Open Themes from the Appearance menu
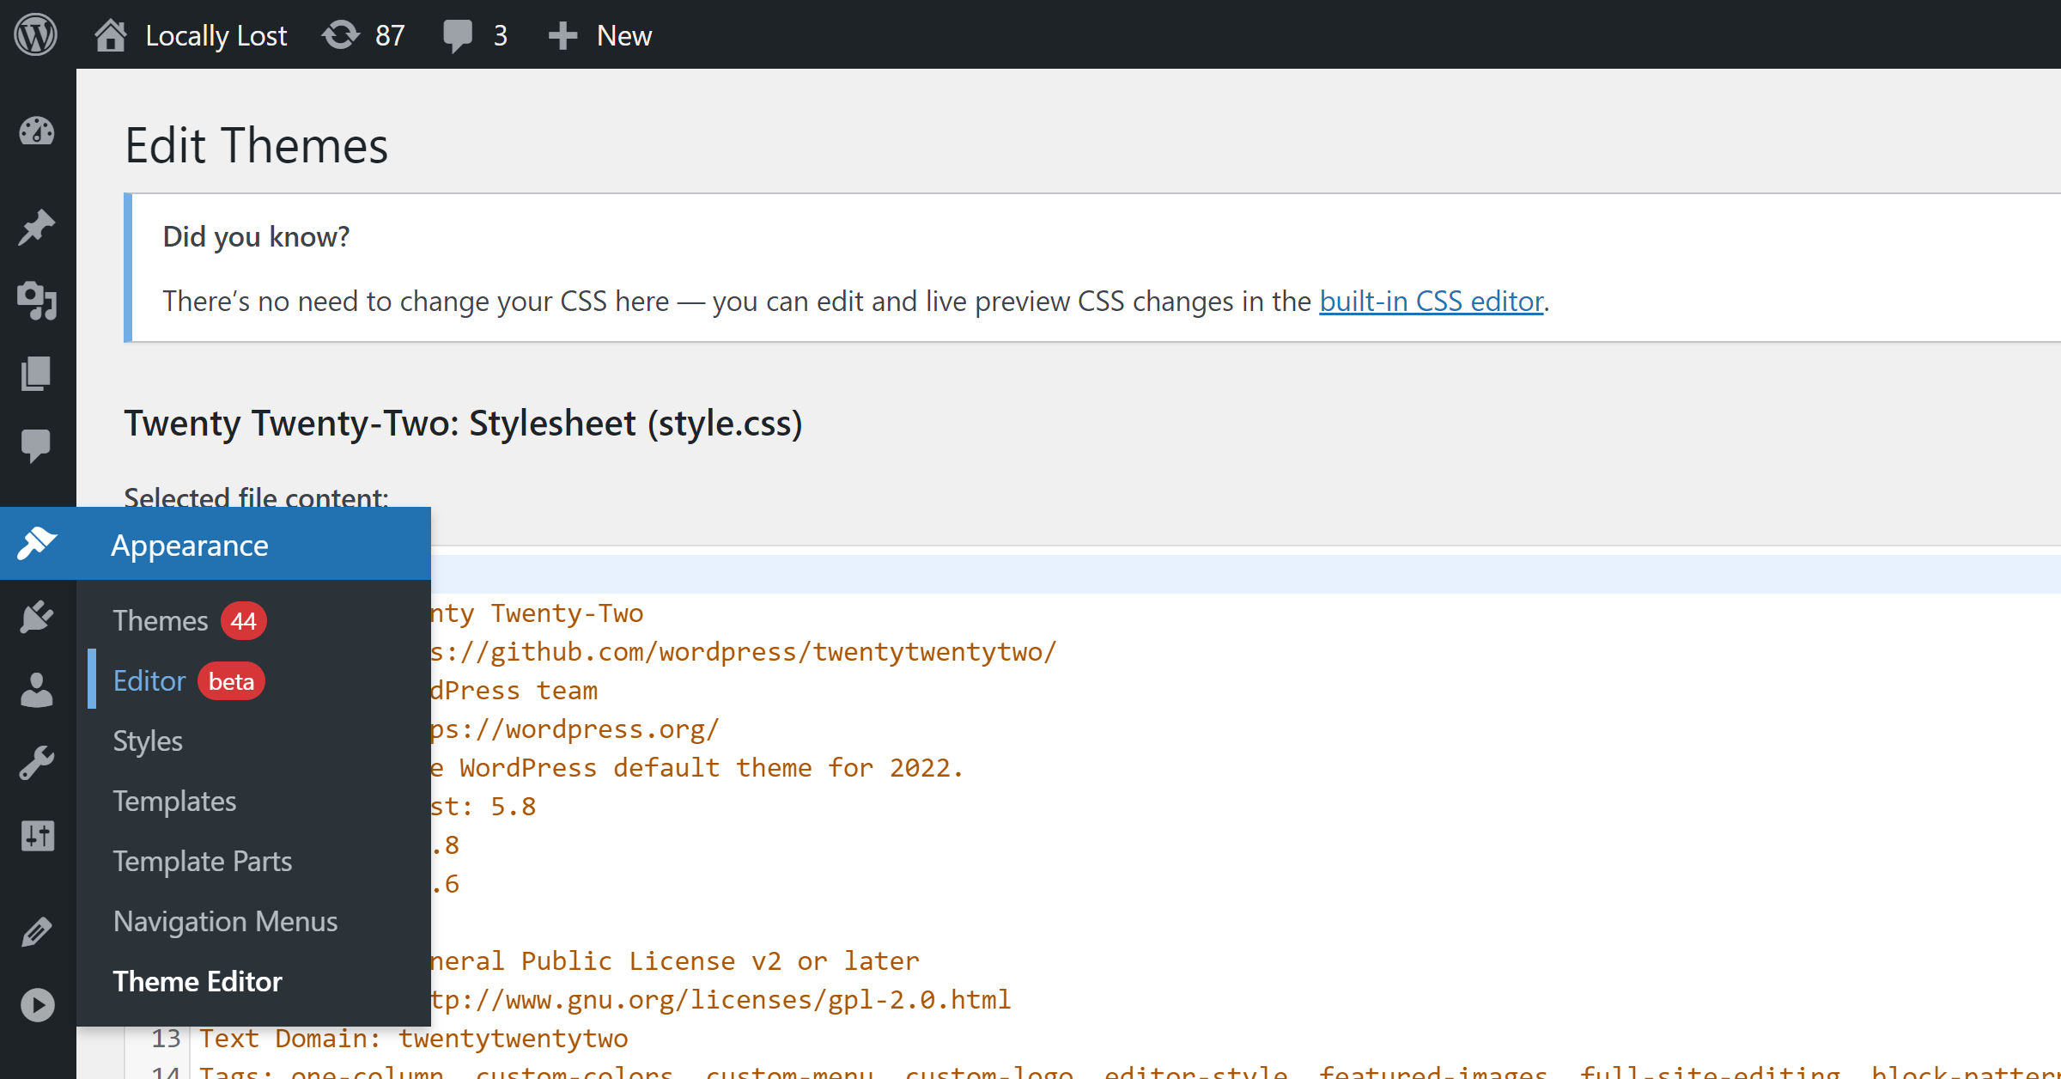This screenshot has width=2061, height=1079. coord(161,620)
